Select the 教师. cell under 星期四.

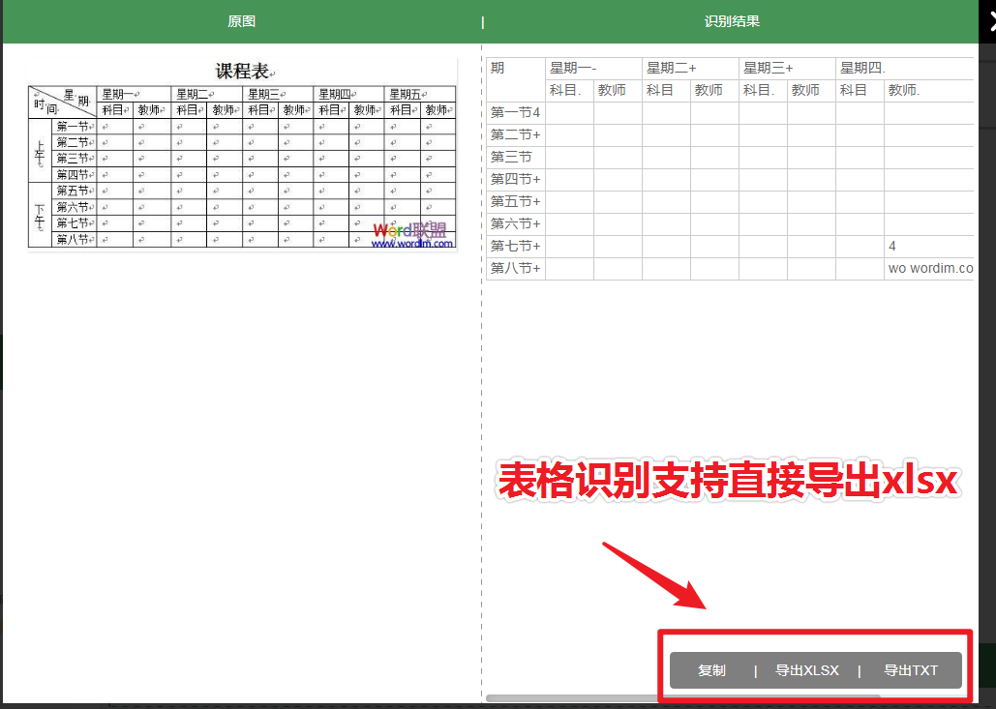point(929,91)
